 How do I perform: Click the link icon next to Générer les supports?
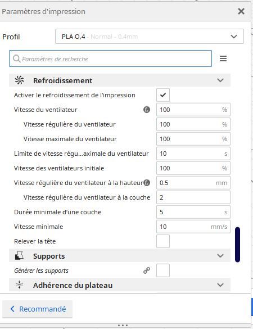click(147, 271)
